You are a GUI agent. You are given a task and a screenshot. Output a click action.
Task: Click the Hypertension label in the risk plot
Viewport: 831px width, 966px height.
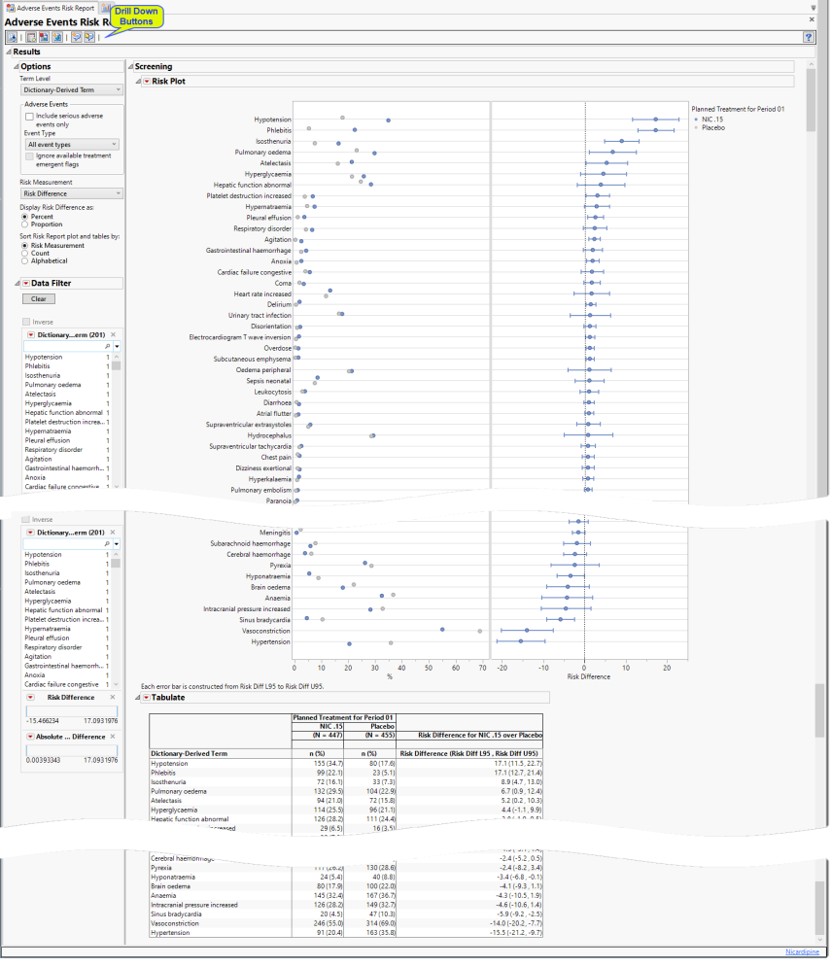270,642
